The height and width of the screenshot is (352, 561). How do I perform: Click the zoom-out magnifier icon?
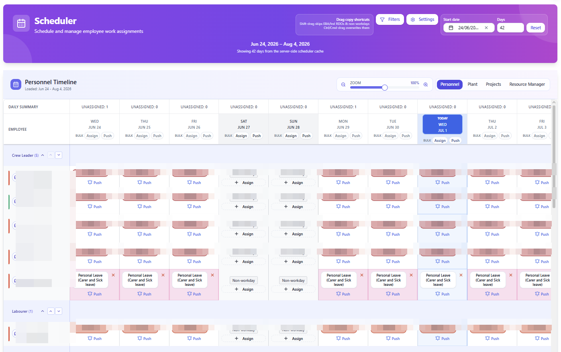[x=343, y=85]
